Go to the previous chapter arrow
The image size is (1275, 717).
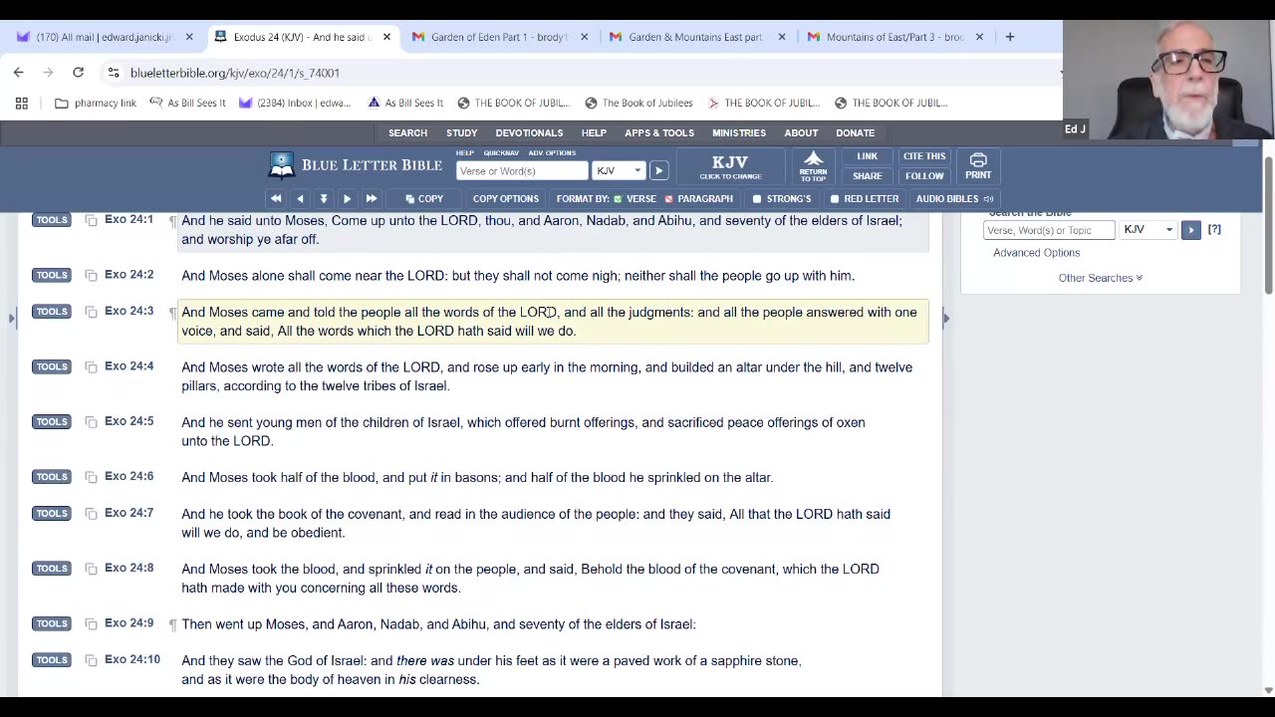(300, 198)
